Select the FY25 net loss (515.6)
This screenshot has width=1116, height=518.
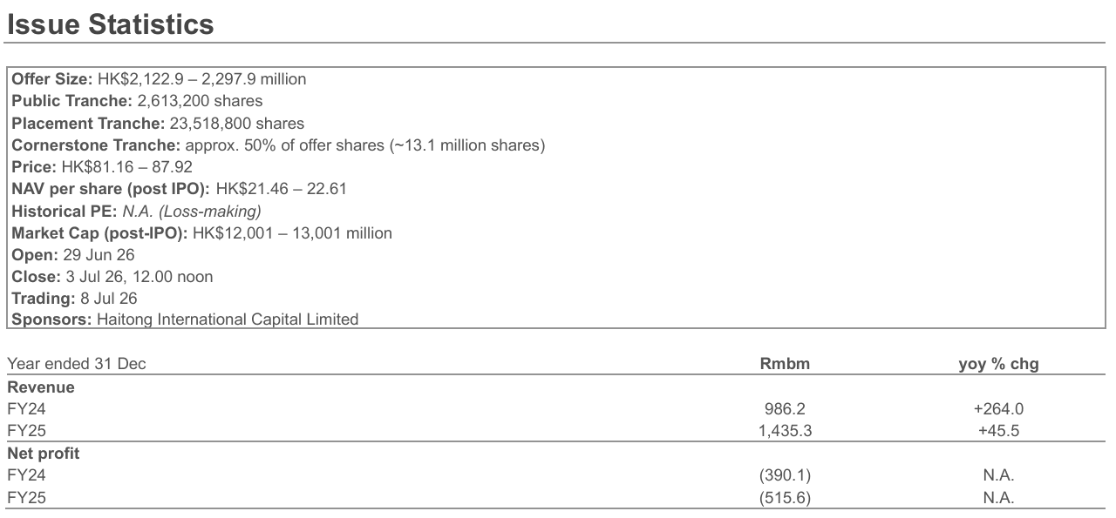[786, 498]
